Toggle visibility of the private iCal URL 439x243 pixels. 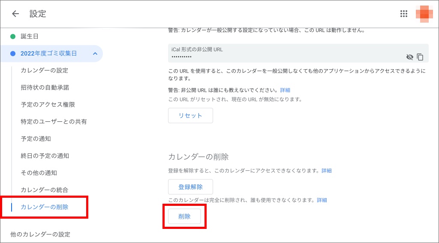409,57
